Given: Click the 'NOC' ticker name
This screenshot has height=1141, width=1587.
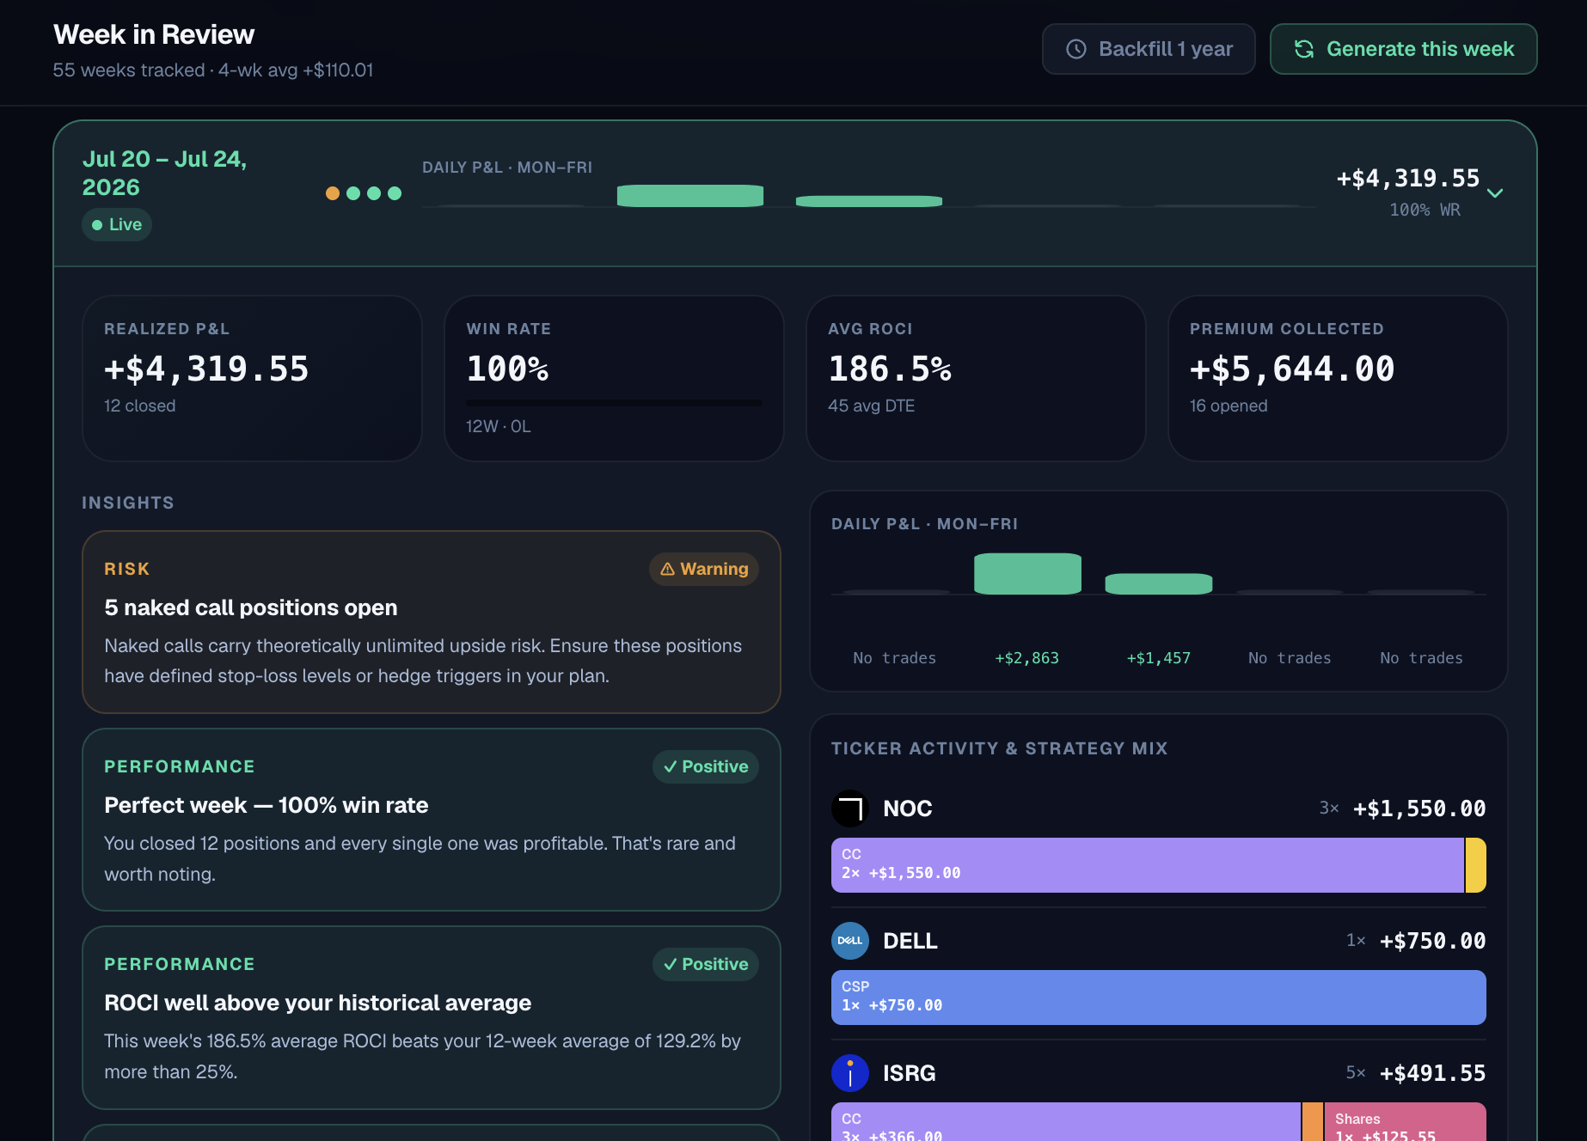Looking at the screenshot, I should (908, 808).
